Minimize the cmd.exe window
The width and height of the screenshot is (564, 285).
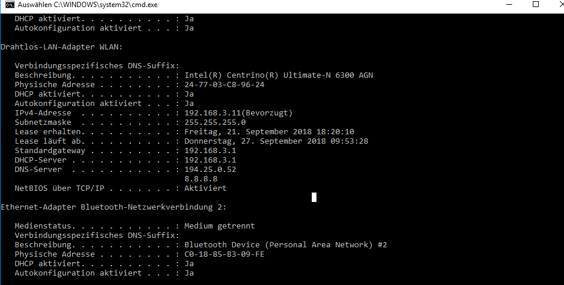pos(509,5)
